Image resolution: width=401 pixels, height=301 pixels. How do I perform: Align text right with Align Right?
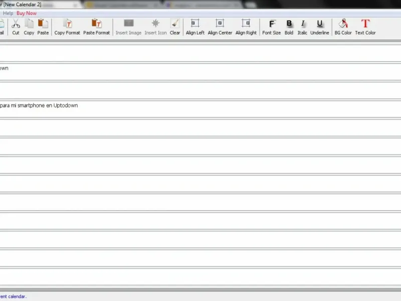coord(246,27)
